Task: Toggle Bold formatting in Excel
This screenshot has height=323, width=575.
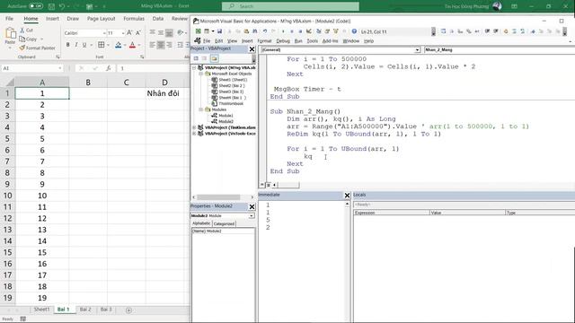Action: 68,45
